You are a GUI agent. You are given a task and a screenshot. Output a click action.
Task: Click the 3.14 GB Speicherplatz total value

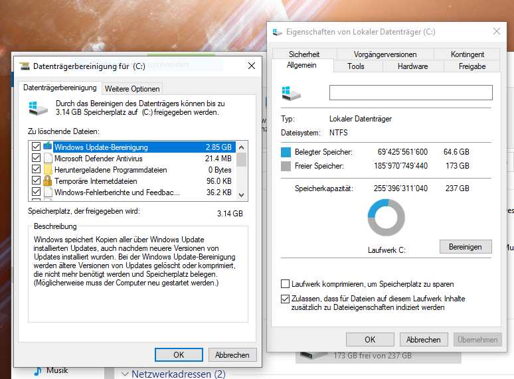230,214
